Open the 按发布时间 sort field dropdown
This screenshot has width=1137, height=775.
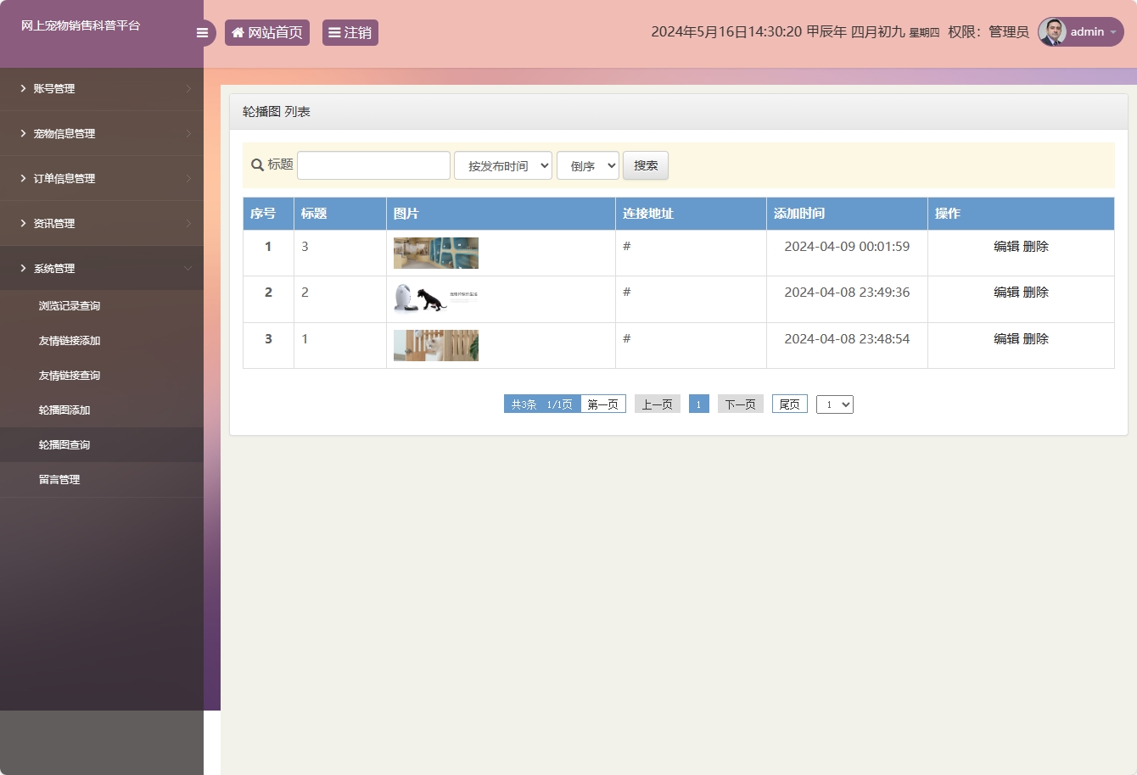click(x=502, y=164)
